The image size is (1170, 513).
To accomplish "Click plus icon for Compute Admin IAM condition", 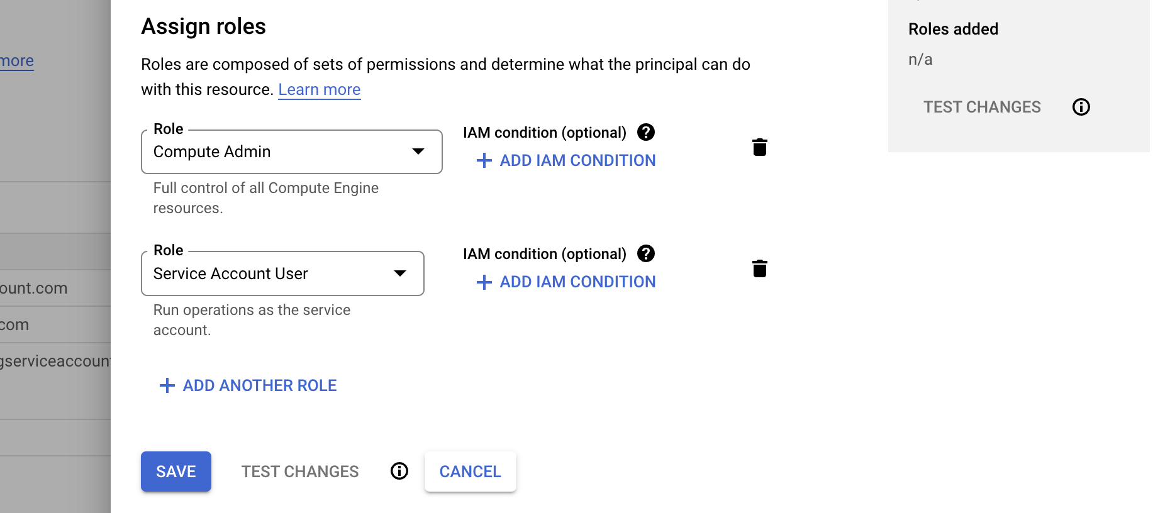I will (x=484, y=160).
